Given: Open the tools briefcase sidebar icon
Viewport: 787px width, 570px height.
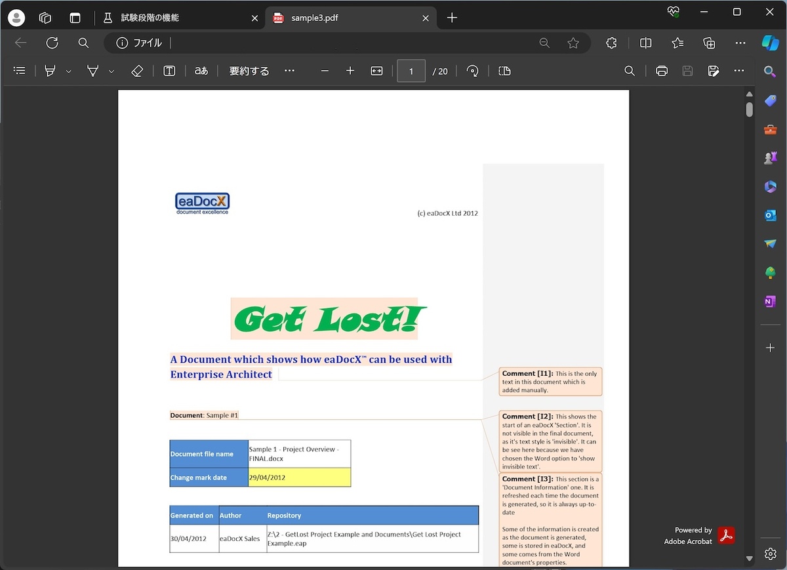Looking at the screenshot, I should 770,129.
